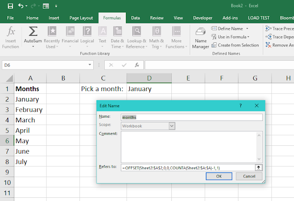Open Name Manager
This screenshot has width=294, height=201.
click(x=200, y=38)
